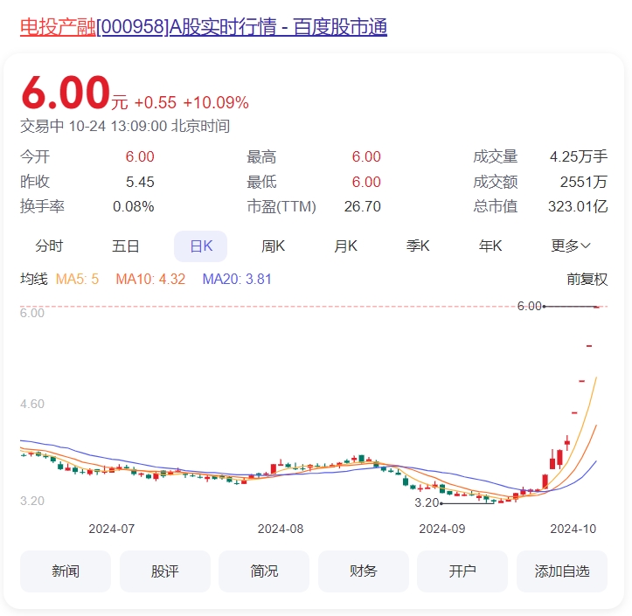
Task: Click the 成交额 value 2551万
Action: click(x=584, y=182)
